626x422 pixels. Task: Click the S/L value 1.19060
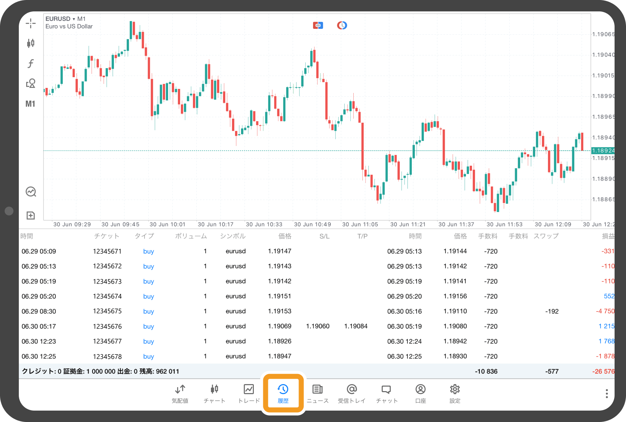[x=318, y=326]
